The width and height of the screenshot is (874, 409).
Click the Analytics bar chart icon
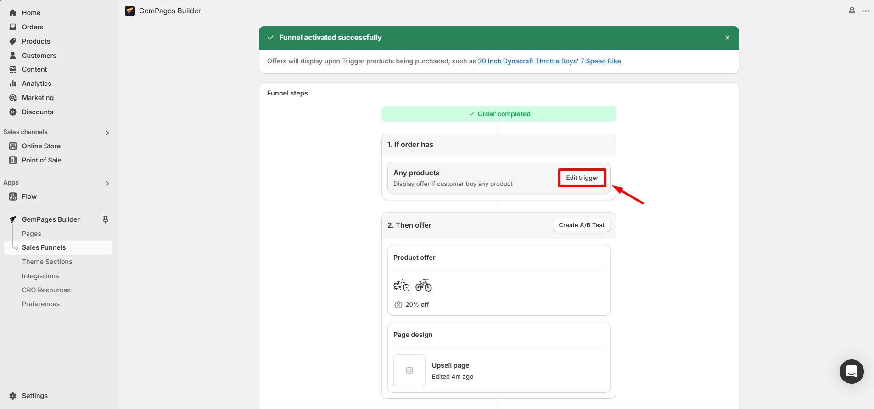[x=13, y=84]
